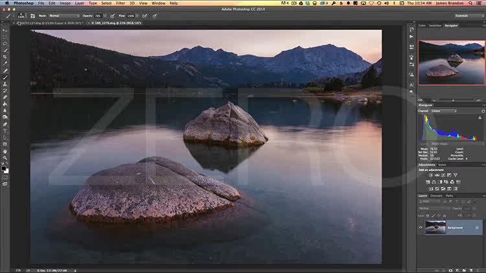The height and width of the screenshot is (273, 486).
Task: Add a Hue/Saturation adjustment
Action: [x=428, y=182]
